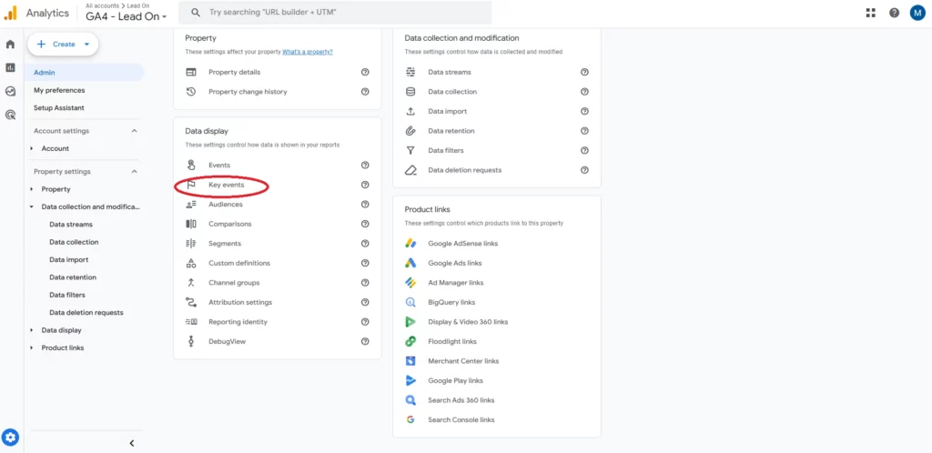Open BigQuery links

point(451,302)
